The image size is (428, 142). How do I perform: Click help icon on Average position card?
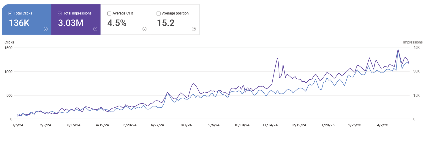[194, 29]
